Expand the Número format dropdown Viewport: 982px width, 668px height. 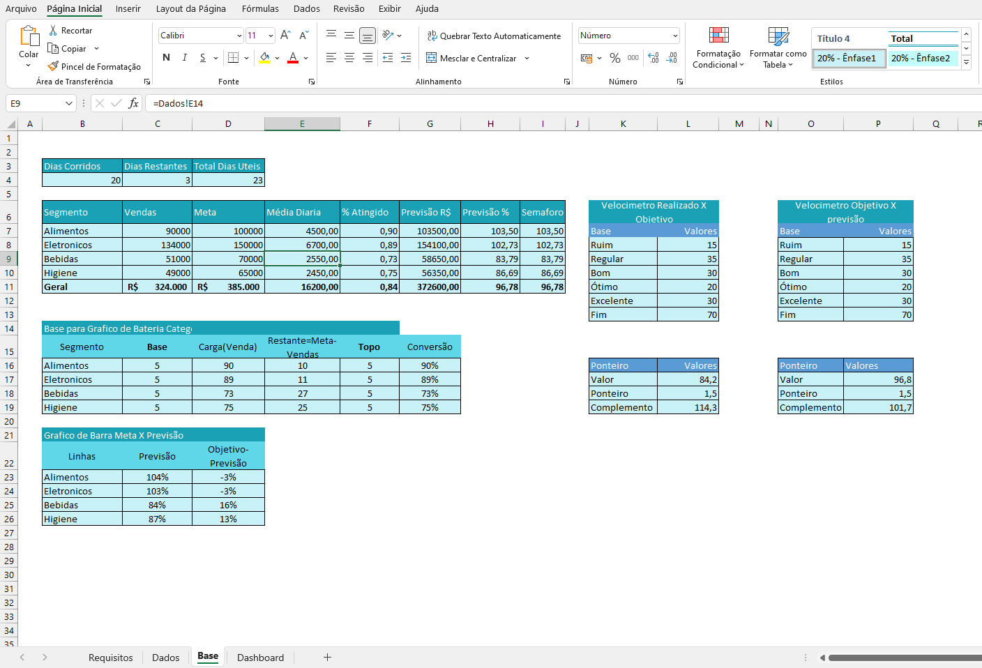[x=675, y=36]
